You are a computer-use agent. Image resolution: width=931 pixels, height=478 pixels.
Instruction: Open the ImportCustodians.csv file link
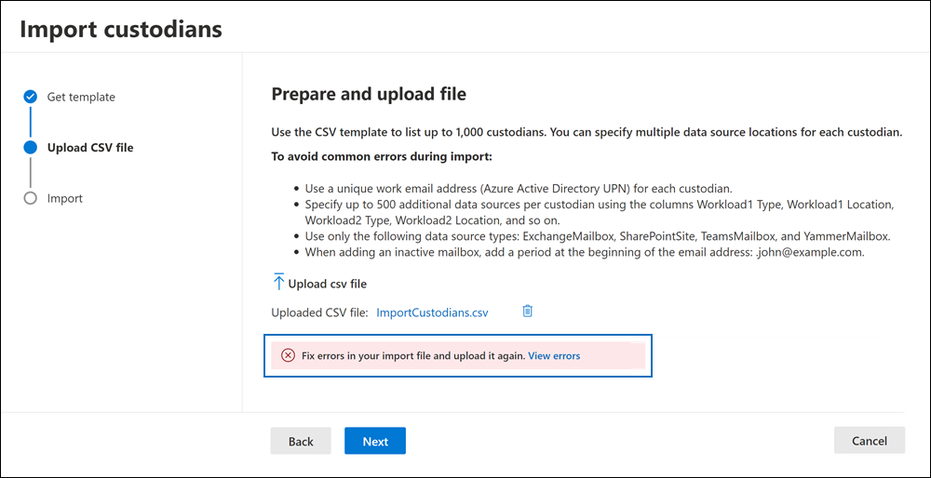[432, 312]
